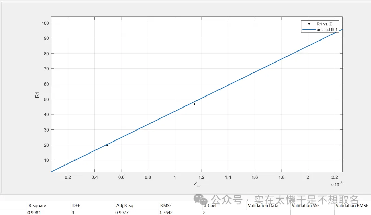371x215 pixels.
Task: Select the R-square cell showing 0.9981
Action: (x=34, y=213)
